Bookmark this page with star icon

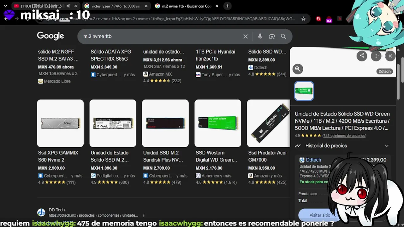tap(303, 19)
